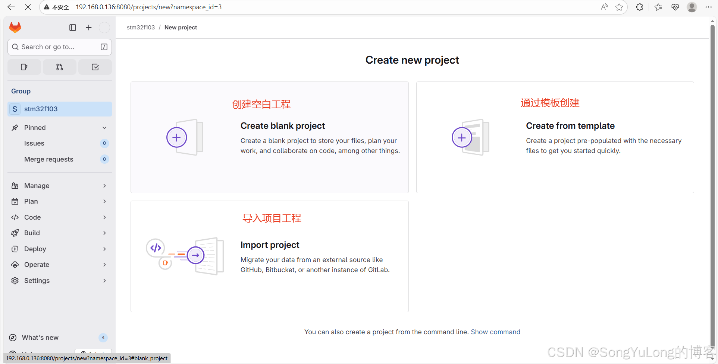
Task: Open Issues in the sidebar
Action: 60,143
